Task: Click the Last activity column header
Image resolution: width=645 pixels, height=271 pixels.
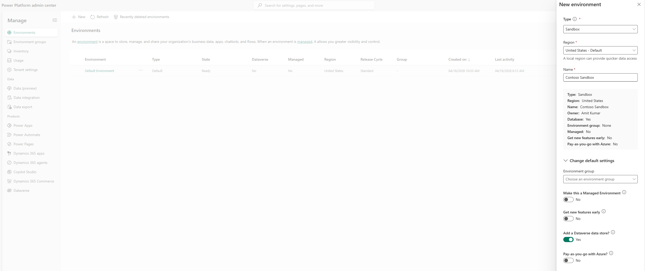Action: 505,59
